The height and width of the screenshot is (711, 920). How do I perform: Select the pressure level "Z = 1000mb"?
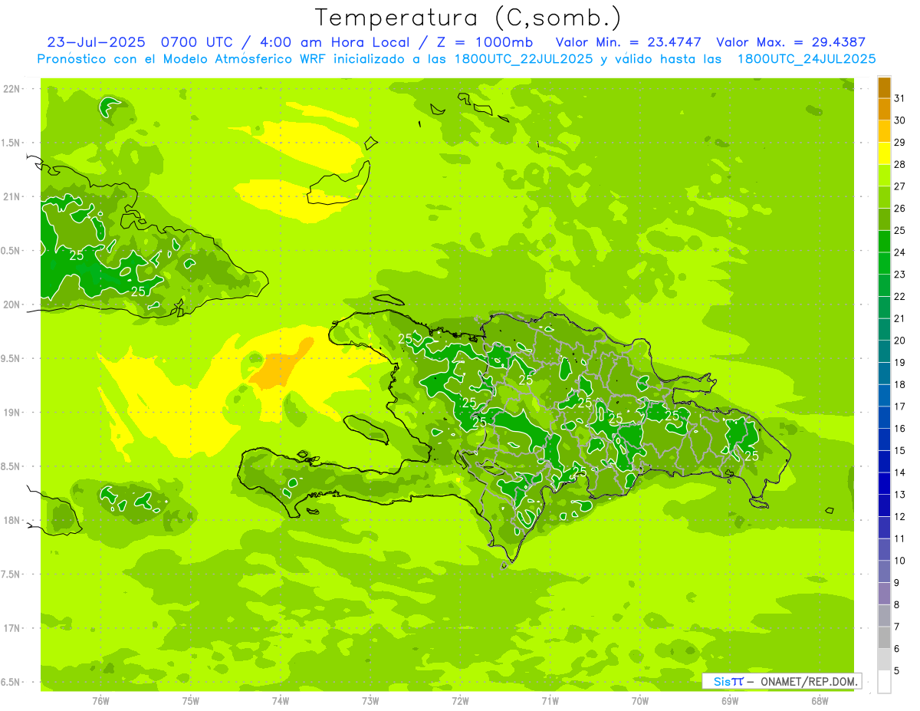point(485,42)
